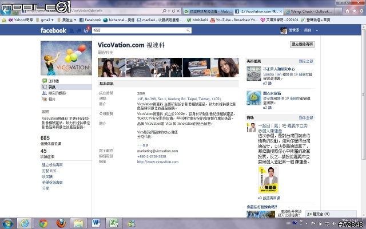The height and width of the screenshot is (229, 366).
Task: Open the Facebook bookmark in favorites bar
Action: pos(90,20)
